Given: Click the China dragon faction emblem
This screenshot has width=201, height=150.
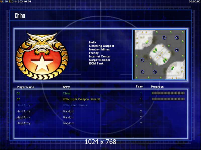Looking at the screenshot, I should pos(42,55).
